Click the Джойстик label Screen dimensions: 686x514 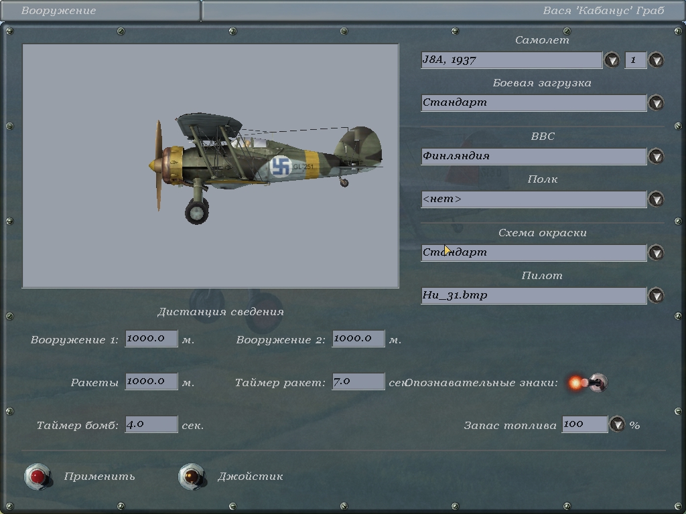point(251,476)
